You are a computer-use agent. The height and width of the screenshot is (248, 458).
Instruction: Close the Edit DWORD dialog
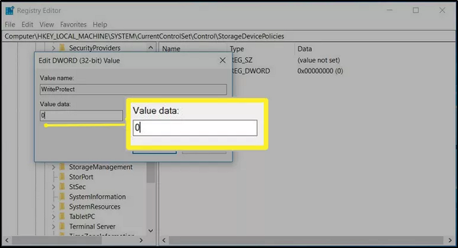coord(222,60)
